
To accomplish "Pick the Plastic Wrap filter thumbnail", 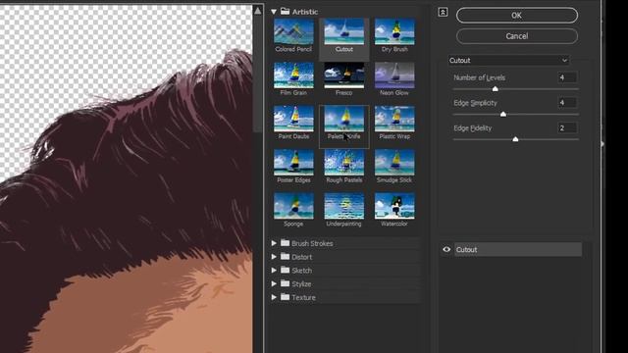I will 394,120.
